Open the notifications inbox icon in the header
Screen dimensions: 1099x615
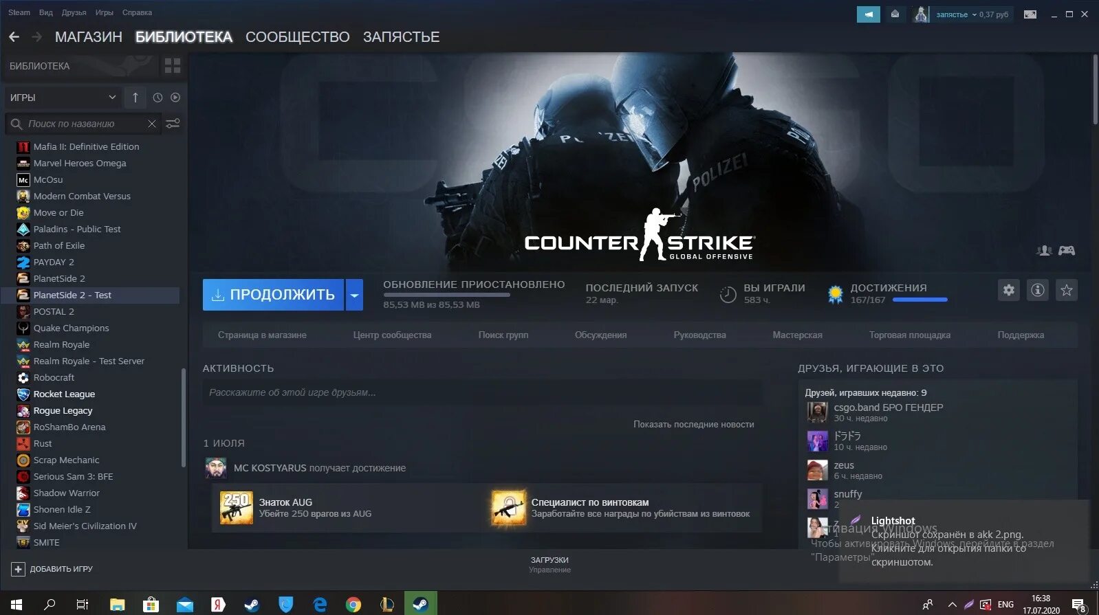pos(895,14)
